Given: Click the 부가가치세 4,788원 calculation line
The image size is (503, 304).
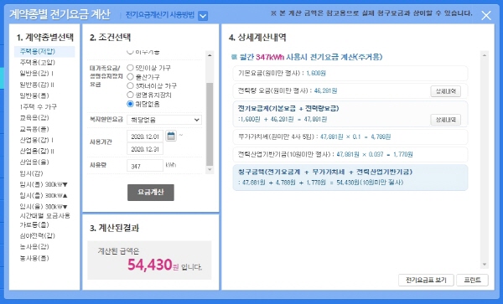Looking at the screenshot, I should [x=350, y=137].
